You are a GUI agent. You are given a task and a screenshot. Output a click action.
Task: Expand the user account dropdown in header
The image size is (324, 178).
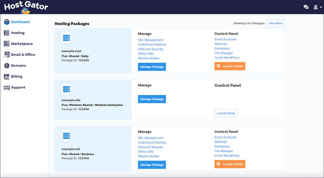coord(317,7)
